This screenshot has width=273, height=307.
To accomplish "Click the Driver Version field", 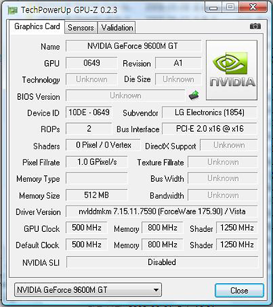I will (162, 211).
